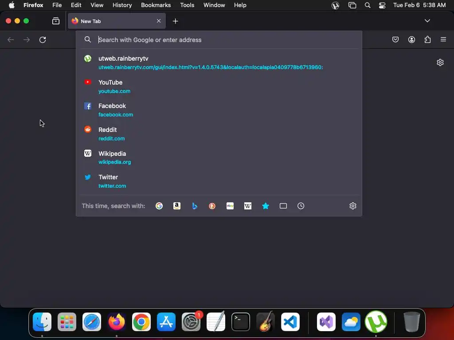Select the Reddit suggestion
The image size is (454, 340).
click(x=219, y=134)
